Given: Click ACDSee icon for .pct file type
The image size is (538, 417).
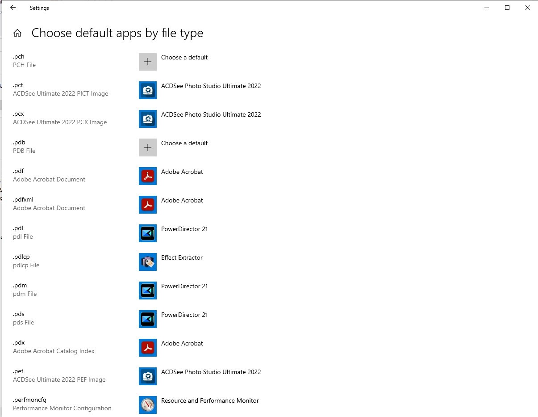Looking at the screenshot, I should (x=148, y=90).
